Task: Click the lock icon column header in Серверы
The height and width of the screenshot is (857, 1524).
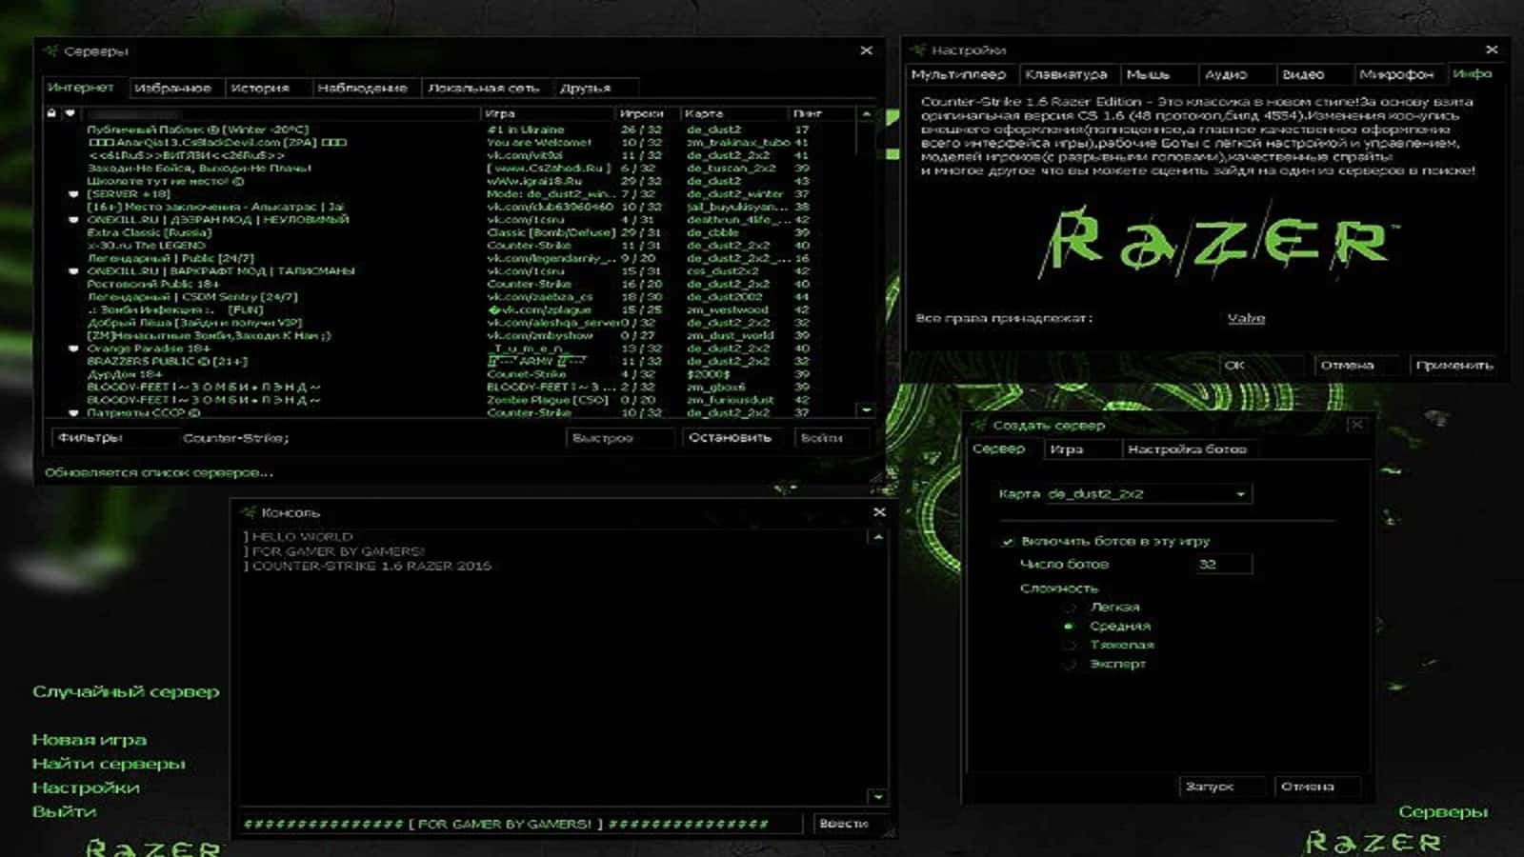Action: click(52, 113)
